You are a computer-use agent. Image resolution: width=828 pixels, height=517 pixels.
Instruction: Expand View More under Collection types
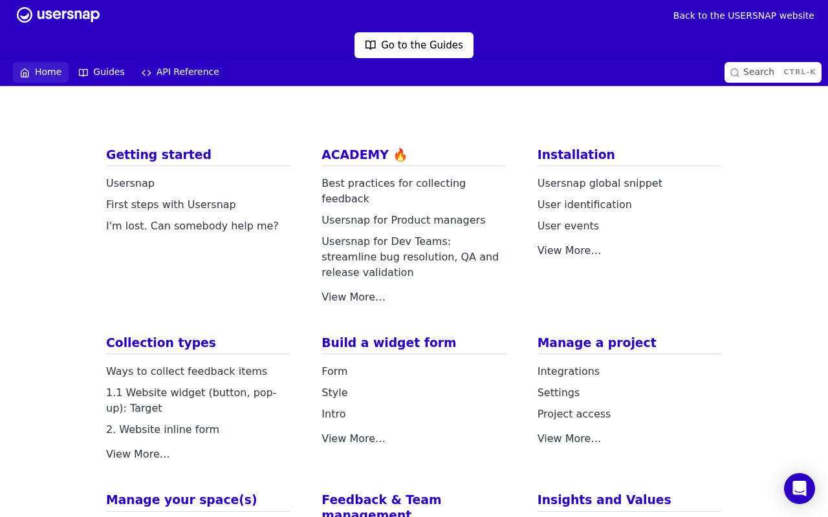point(138,454)
